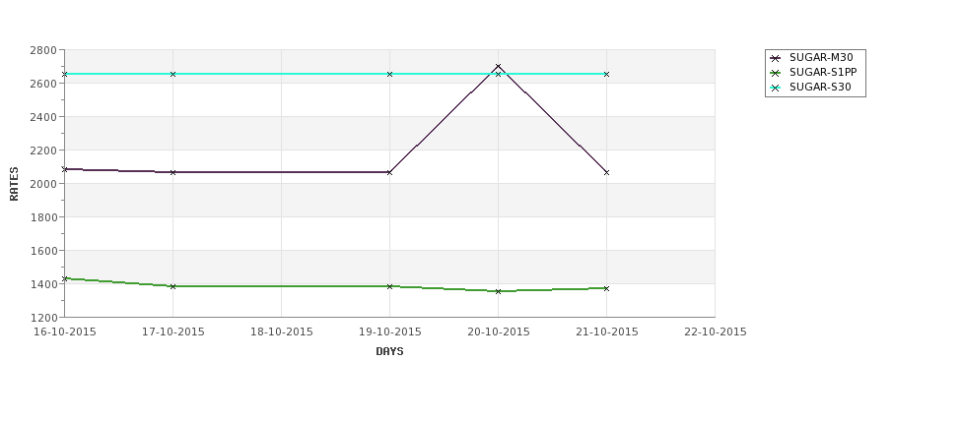Click the RATES axis title

coord(14,184)
